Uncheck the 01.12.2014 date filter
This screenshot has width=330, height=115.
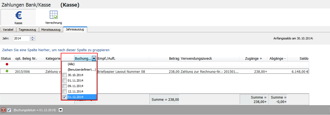pos(64,97)
